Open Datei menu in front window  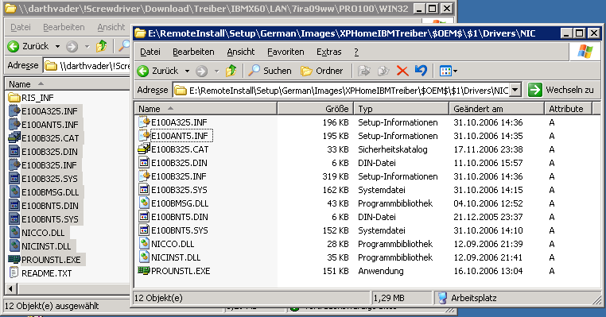pyautogui.click(x=150, y=52)
